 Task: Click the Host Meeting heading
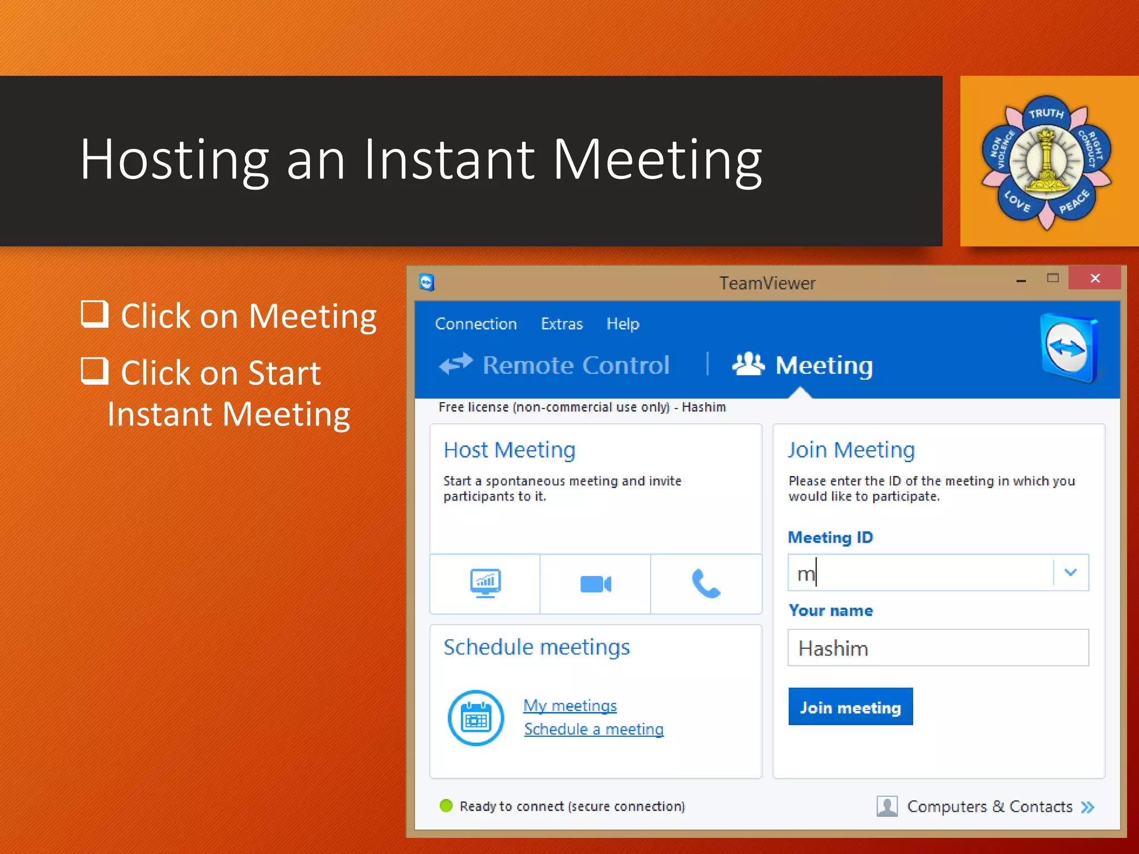(x=509, y=450)
